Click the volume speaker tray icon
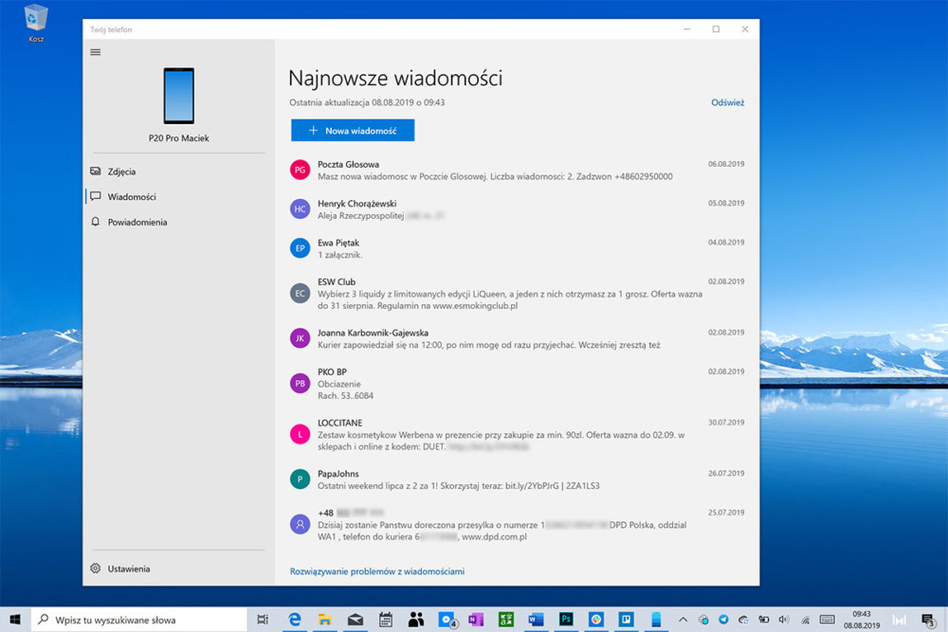The height and width of the screenshot is (632, 948). 784,620
